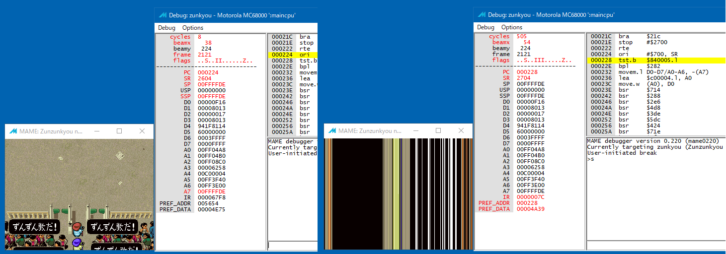Viewport: 726px width, 254px height.
Task: Open Options menu in debugger with PC 000228
Action: [512, 27]
